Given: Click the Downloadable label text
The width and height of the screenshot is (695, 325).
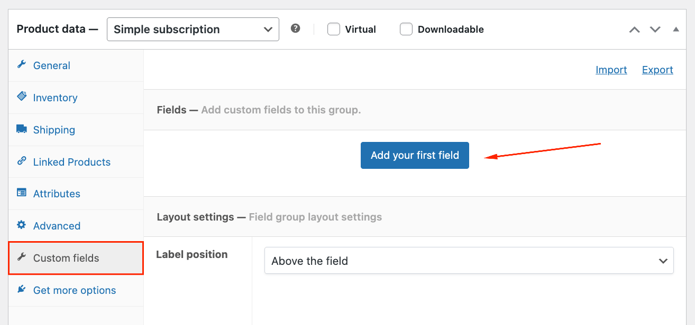Looking at the screenshot, I should [451, 30].
